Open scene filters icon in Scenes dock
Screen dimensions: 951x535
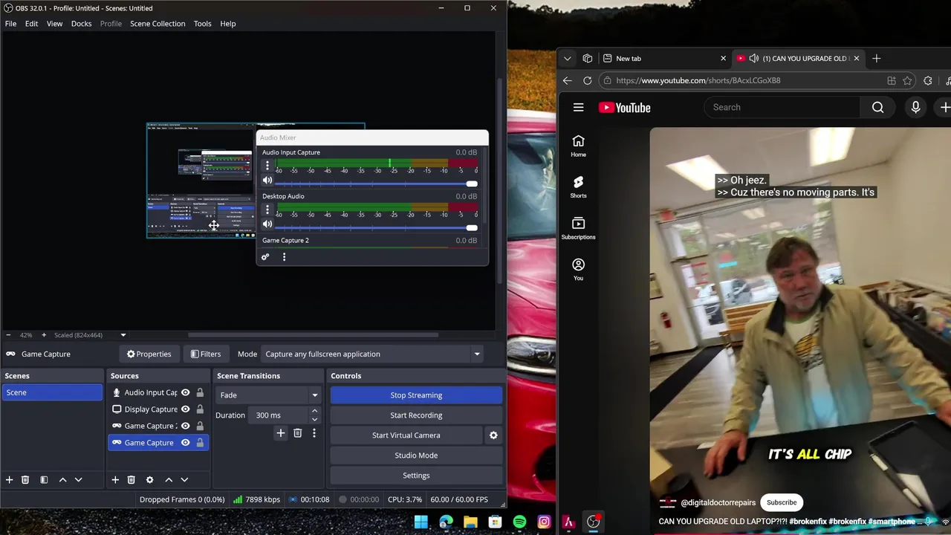pos(44,480)
